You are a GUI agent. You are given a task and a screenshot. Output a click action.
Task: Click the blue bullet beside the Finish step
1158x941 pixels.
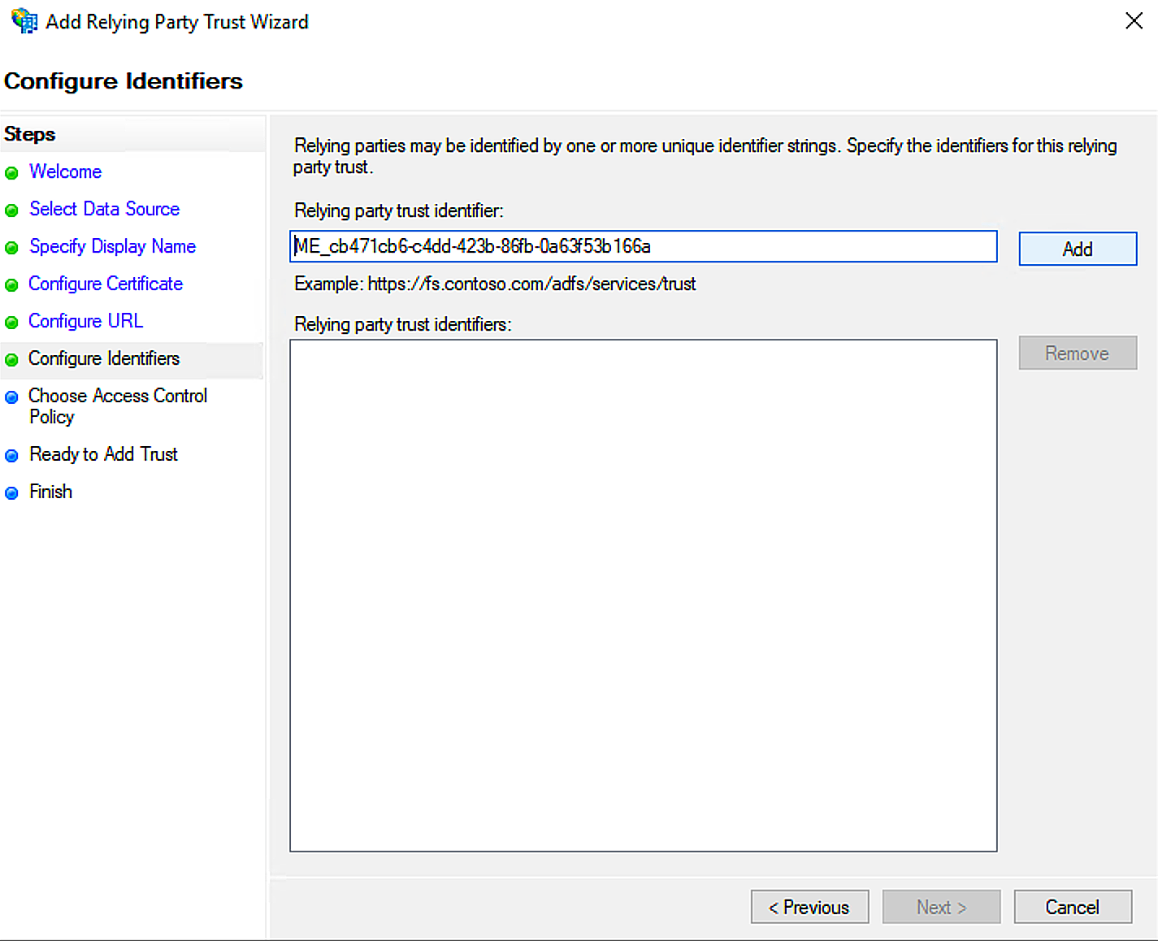tap(11, 493)
